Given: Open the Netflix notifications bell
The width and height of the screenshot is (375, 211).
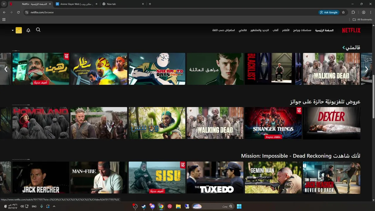Looking at the screenshot, I should 28,30.
